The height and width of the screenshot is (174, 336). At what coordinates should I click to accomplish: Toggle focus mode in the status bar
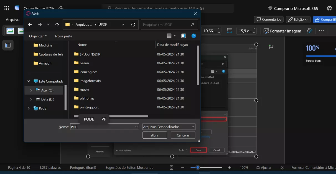click(281, 167)
